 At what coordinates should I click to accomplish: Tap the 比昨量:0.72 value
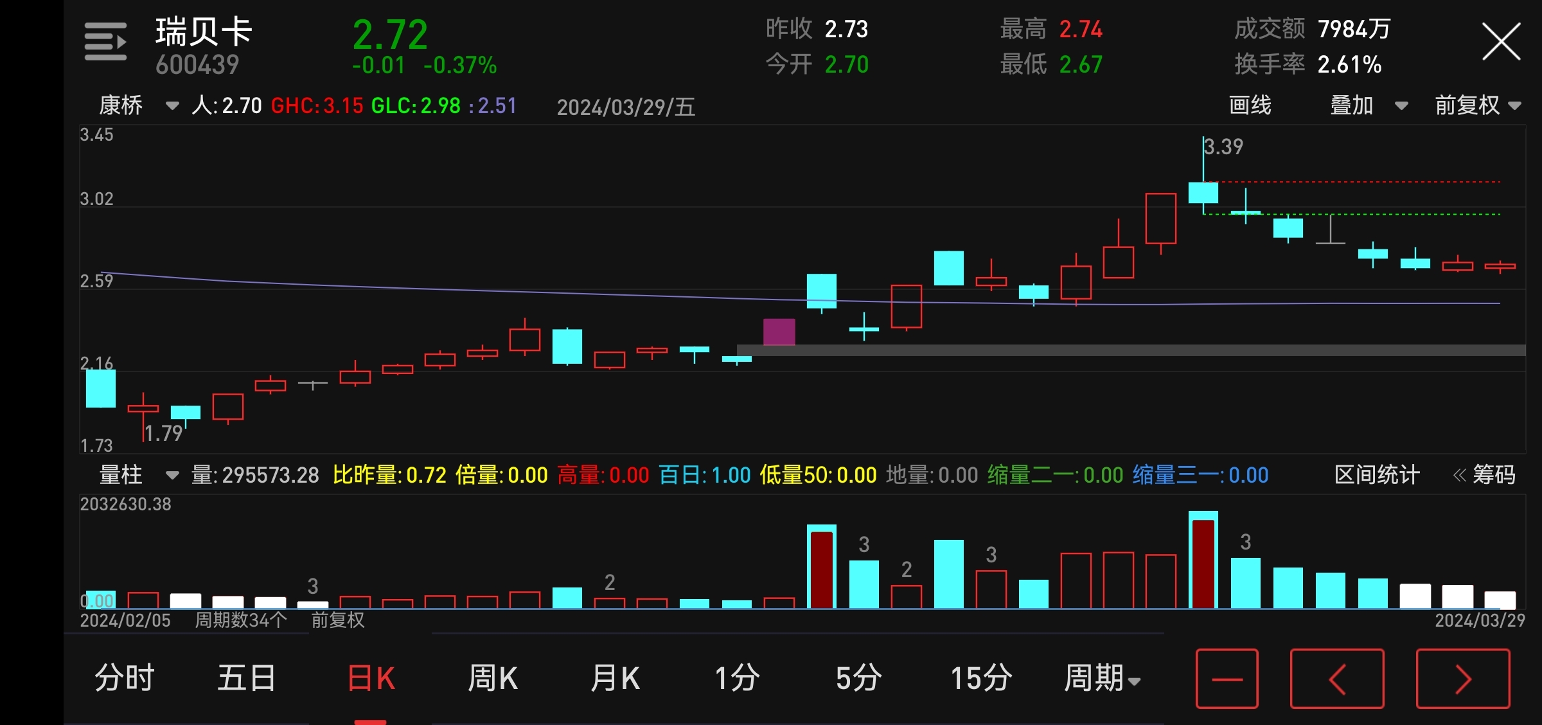click(389, 475)
